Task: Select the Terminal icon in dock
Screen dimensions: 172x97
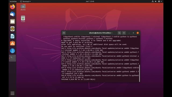Action: click(12, 58)
